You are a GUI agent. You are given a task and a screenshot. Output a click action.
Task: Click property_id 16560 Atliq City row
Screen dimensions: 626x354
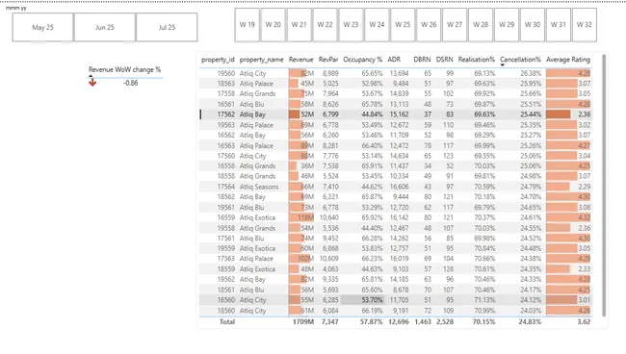coord(395,300)
